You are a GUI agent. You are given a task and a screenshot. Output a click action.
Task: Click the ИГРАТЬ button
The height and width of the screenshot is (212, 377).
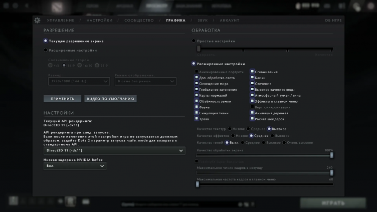coord(333,203)
